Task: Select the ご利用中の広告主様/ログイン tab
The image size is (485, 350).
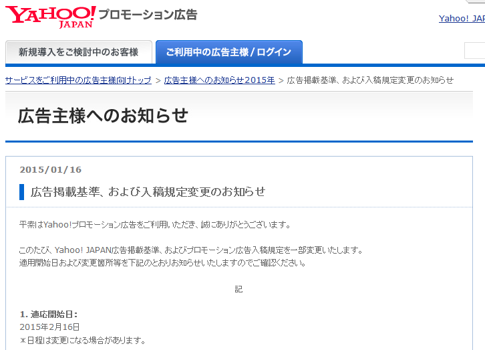Action: click(x=228, y=52)
